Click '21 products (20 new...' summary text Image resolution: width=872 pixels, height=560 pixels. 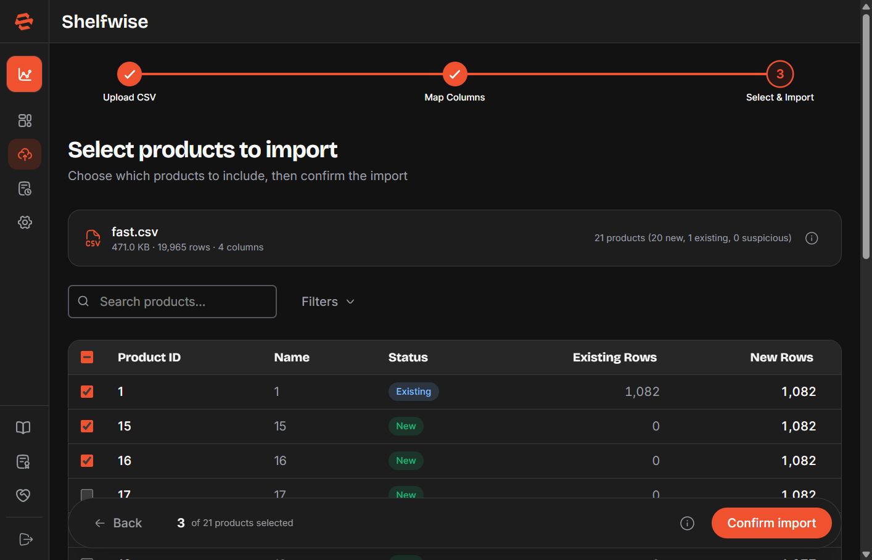[693, 238]
